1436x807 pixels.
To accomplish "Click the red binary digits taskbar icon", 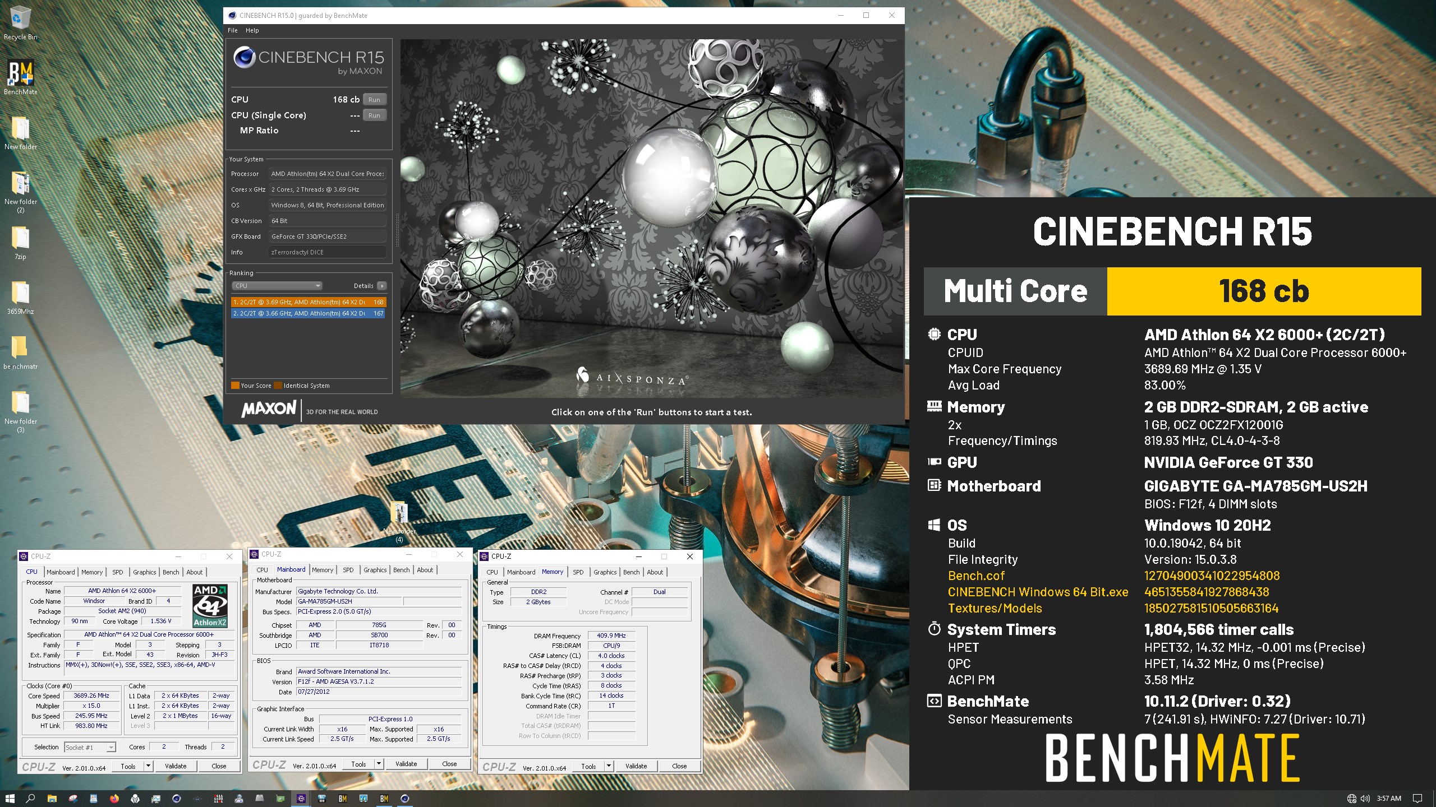I will click(218, 798).
